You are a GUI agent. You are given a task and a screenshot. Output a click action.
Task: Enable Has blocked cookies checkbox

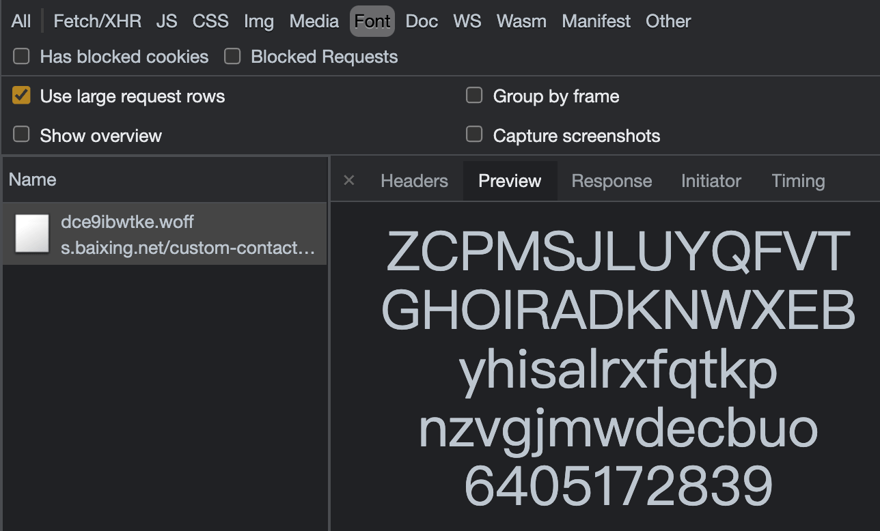(x=22, y=57)
